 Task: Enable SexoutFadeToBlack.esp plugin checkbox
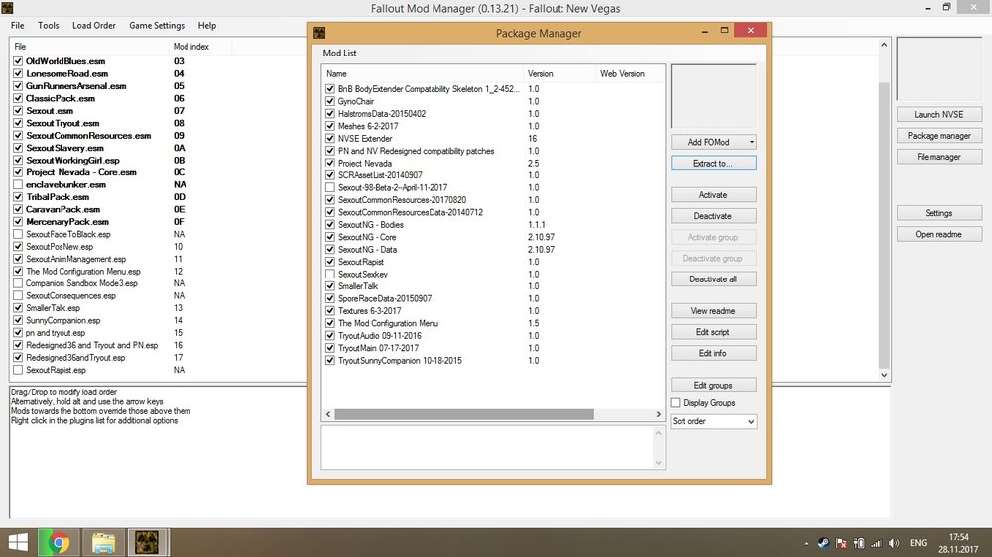(18, 234)
